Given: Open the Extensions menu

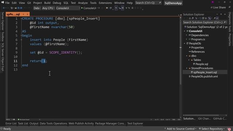Looking at the screenshot, I should (105, 3).
